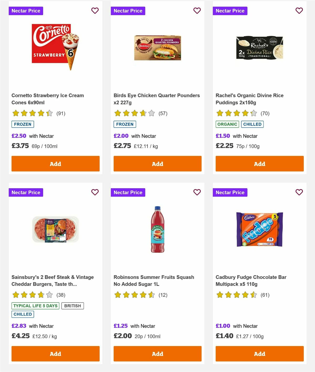
Task: Add Cornetto Strawberry Ice Cream Cones to basket
Action: tap(55, 164)
